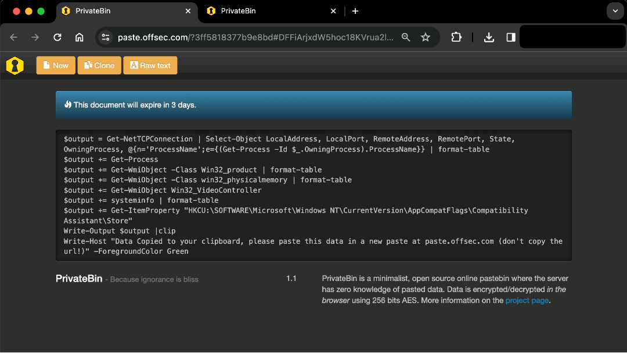Click the '$output += Get-Process' line
Viewport: 627px width, 353px height.
(x=111, y=160)
